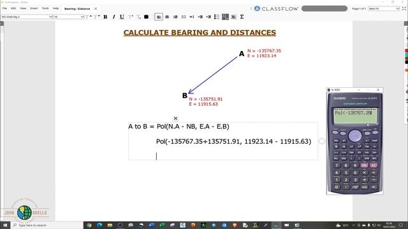The width and height of the screenshot is (408, 229).
Task: Decrease paragraph indent
Action: pos(208,17)
